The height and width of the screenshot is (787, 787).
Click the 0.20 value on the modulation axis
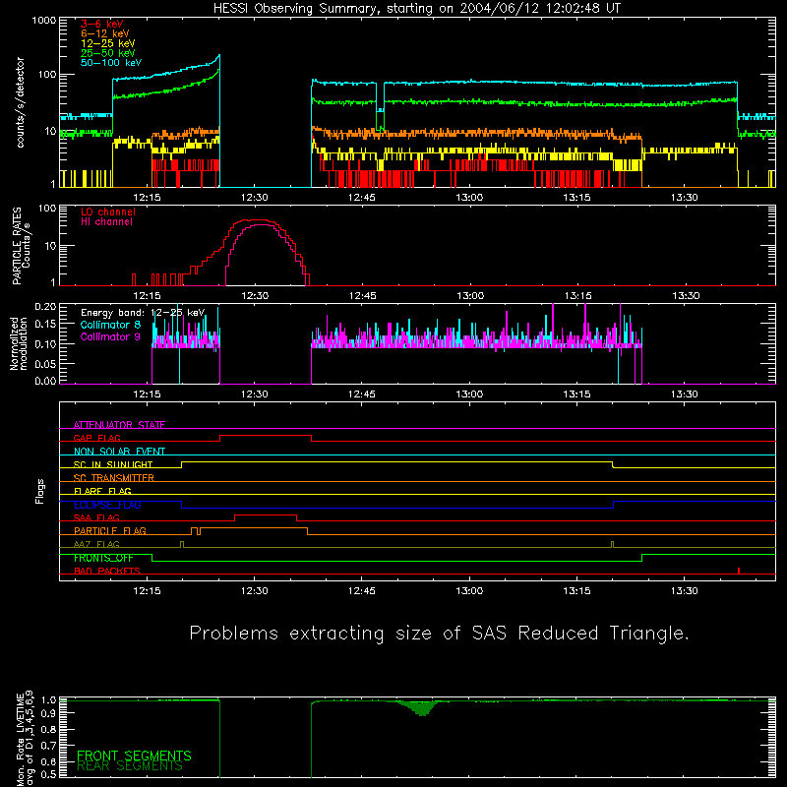click(x=45, y=306)
